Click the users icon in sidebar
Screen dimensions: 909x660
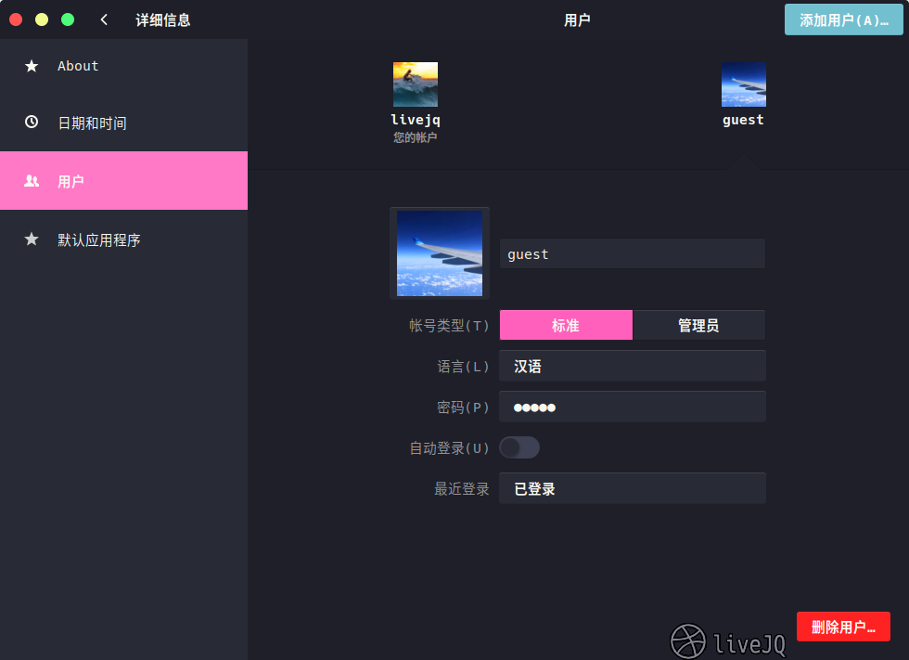[x=32, y=181]
